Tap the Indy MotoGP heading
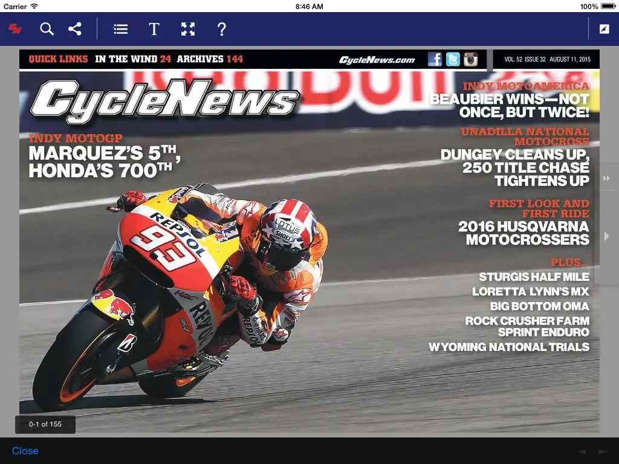The image size is (619, 464). click(x=76, y=138)
